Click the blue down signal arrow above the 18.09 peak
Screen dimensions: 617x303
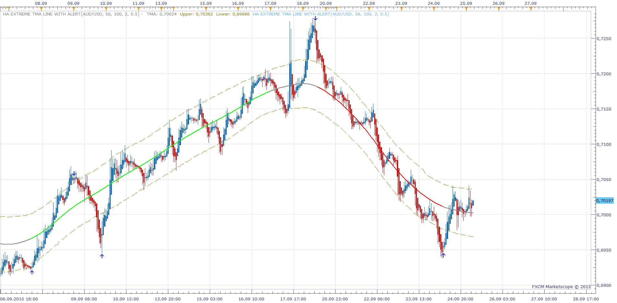coord(315,18)
